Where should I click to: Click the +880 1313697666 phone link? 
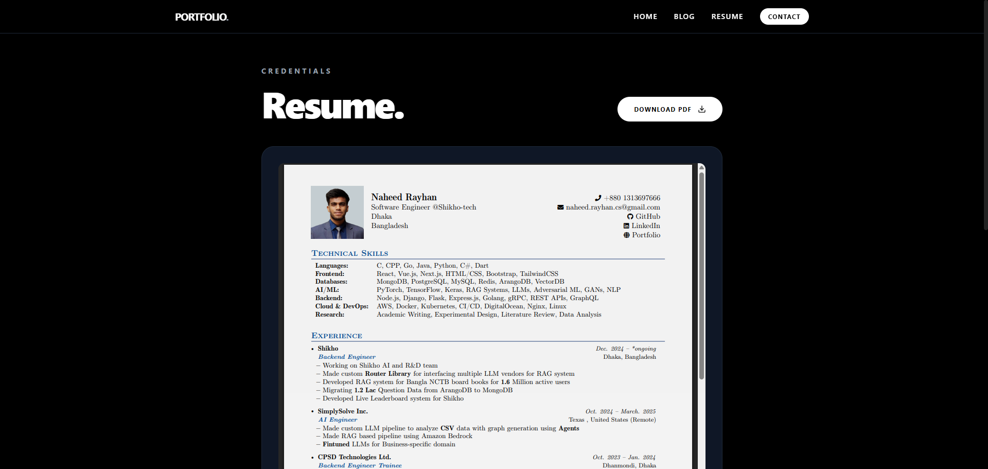tap(632, 198)
